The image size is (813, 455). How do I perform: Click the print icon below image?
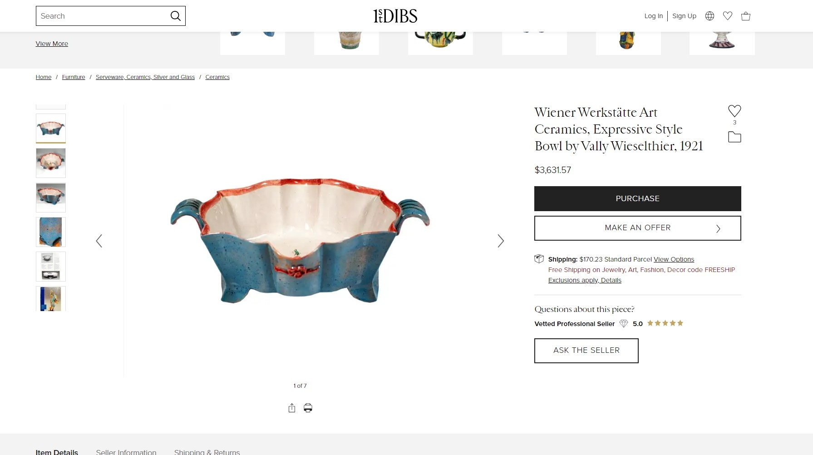308,408
